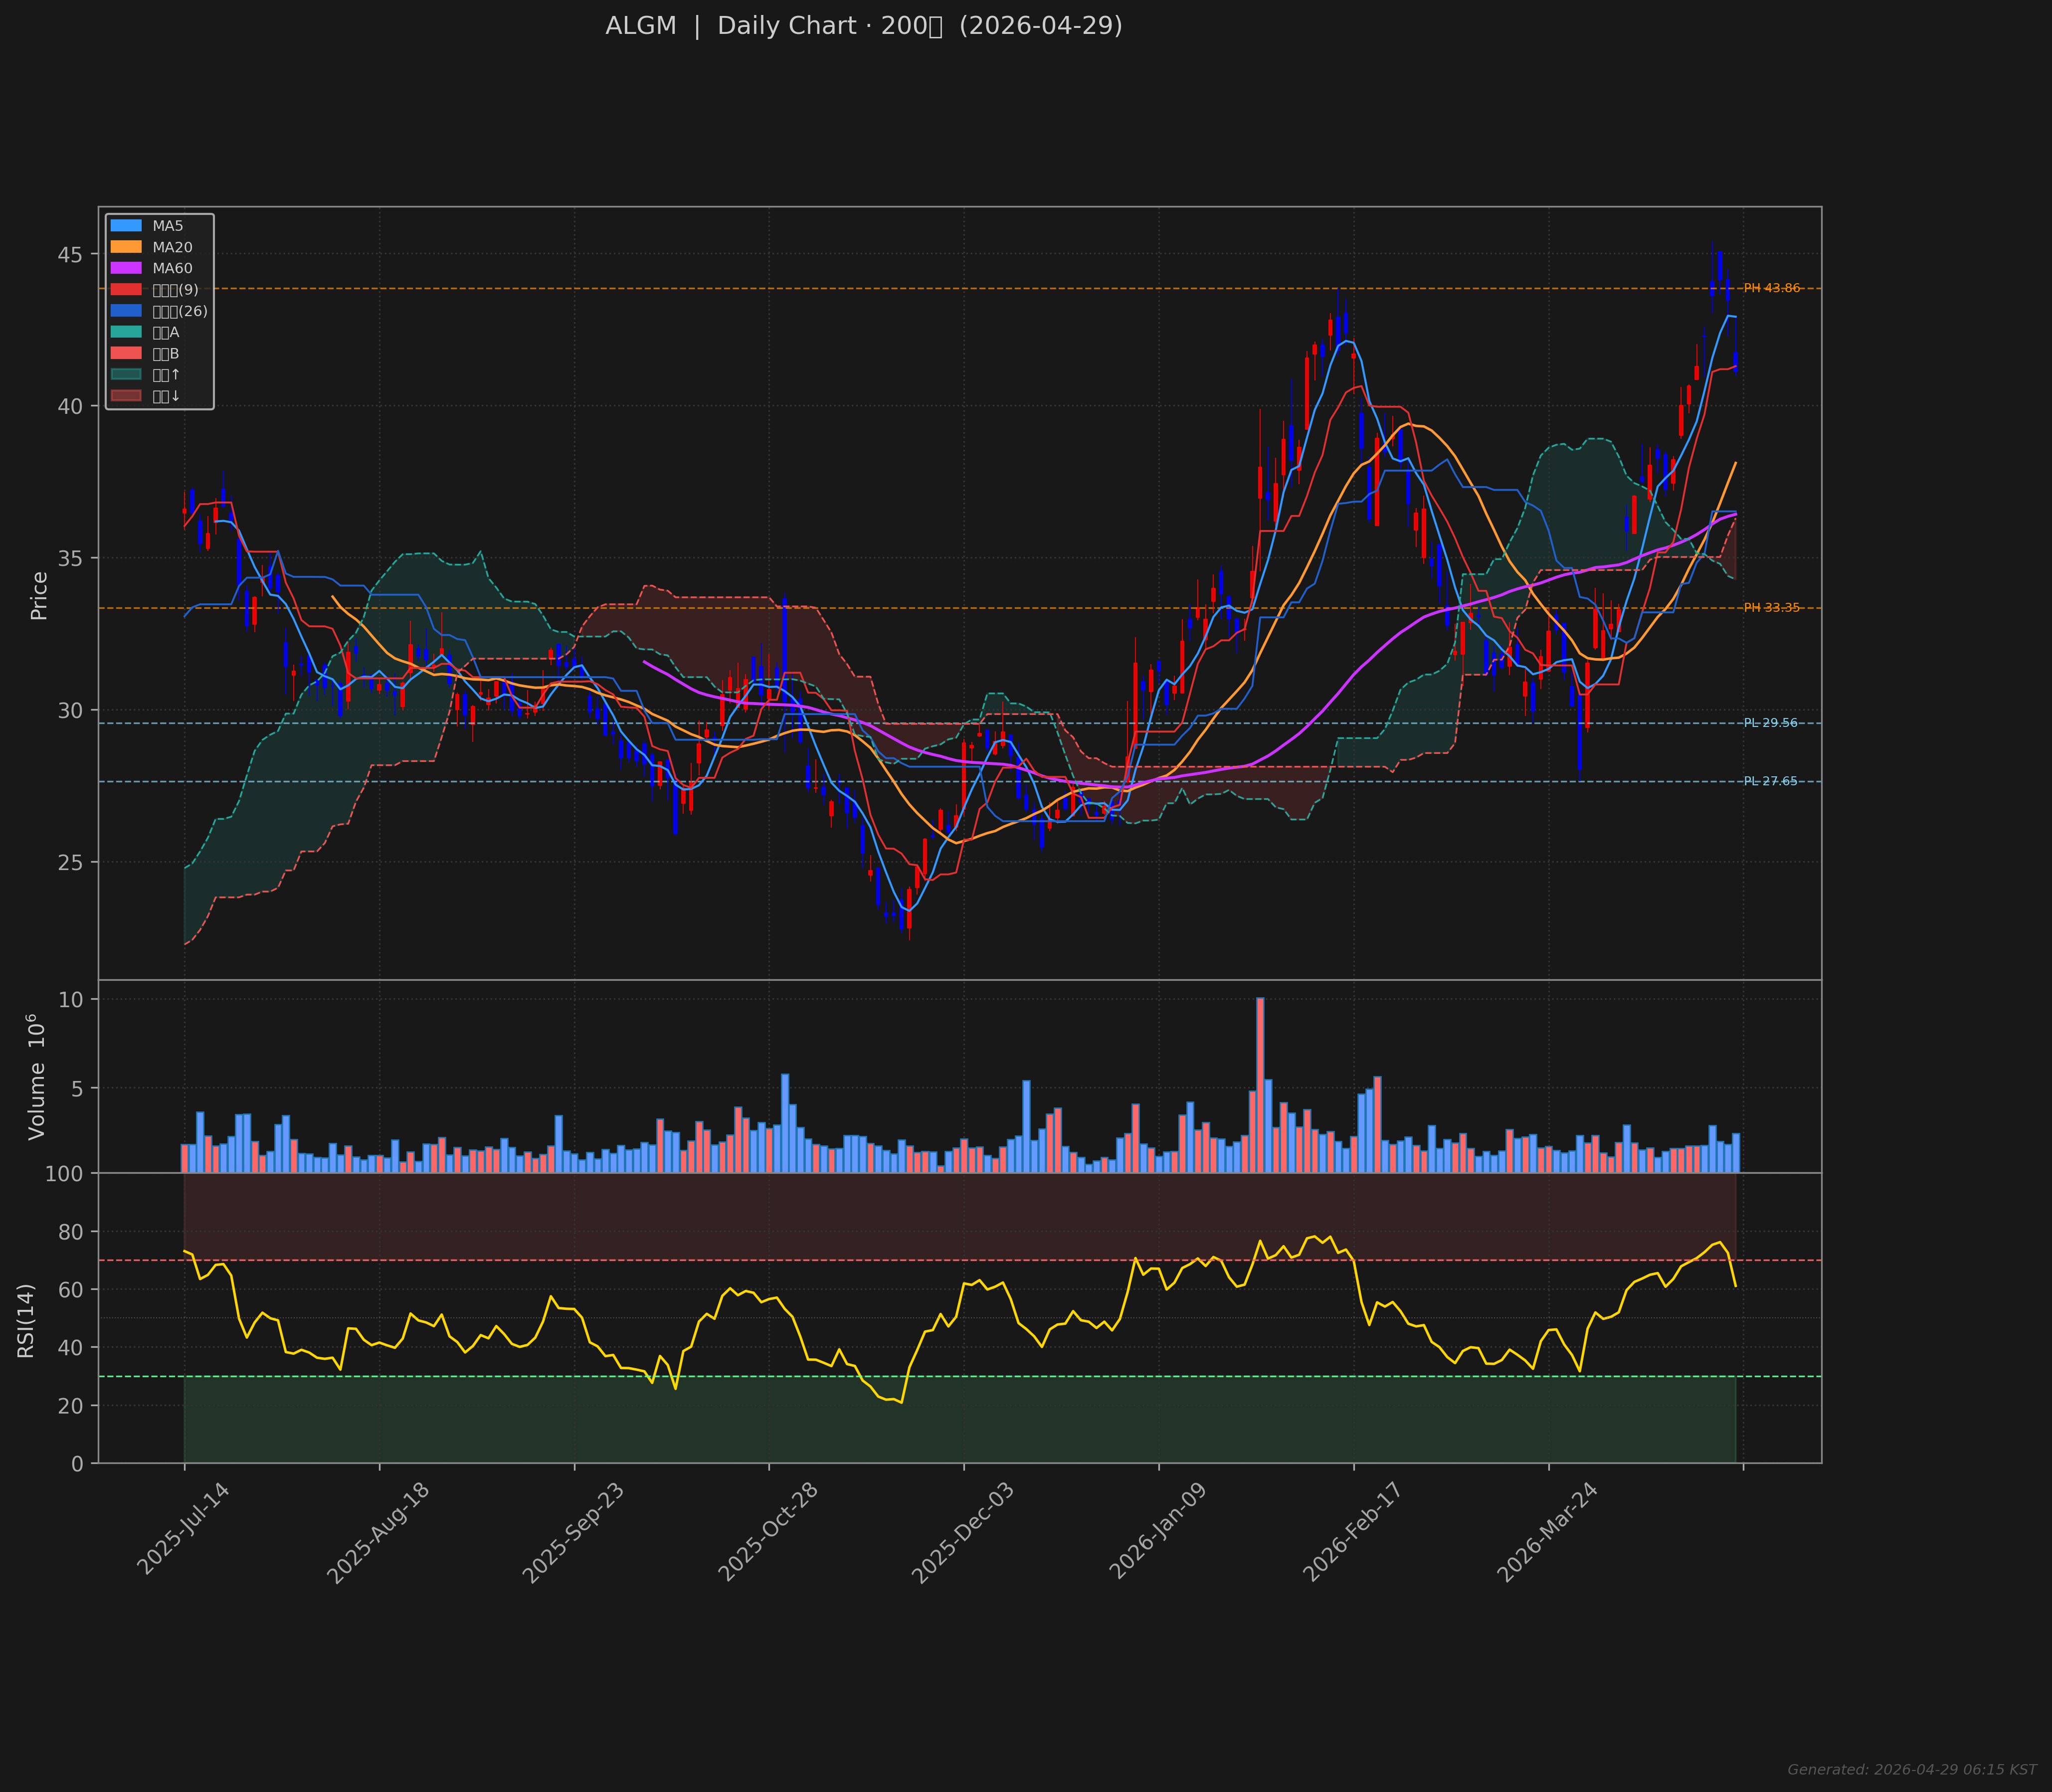
Task: Click the blue MA5 legend swatch
Action: [x=126, y=226]
